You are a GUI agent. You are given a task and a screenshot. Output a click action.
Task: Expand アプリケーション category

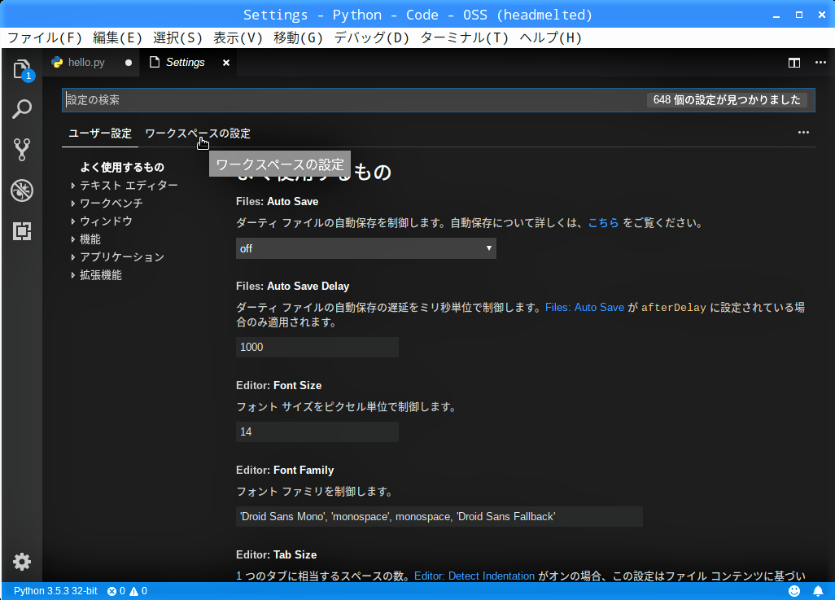[x=121, y=256]
